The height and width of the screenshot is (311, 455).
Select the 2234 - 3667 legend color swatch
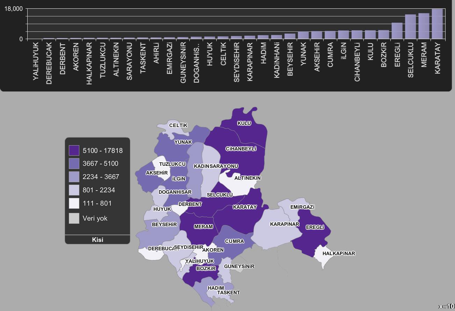(x=74, y=177)
